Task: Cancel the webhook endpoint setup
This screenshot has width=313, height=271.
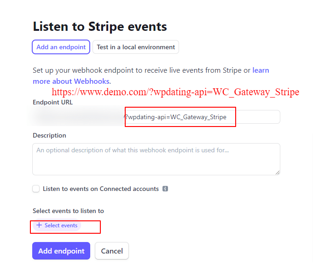Action: pyautogui.click(x=112, y=251)
